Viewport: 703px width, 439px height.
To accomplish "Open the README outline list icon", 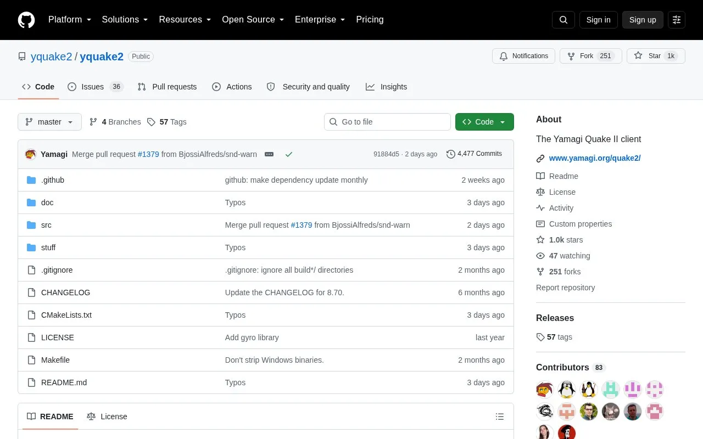I will tap(500, 417).
